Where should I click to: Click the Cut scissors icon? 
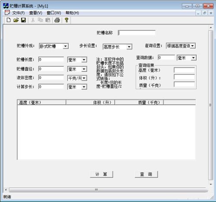point(33,20)
